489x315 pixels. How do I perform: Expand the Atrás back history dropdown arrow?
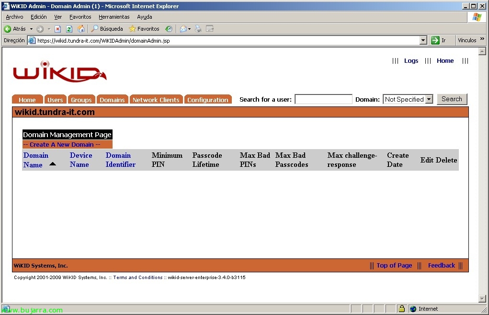click(x=31, y=29)
